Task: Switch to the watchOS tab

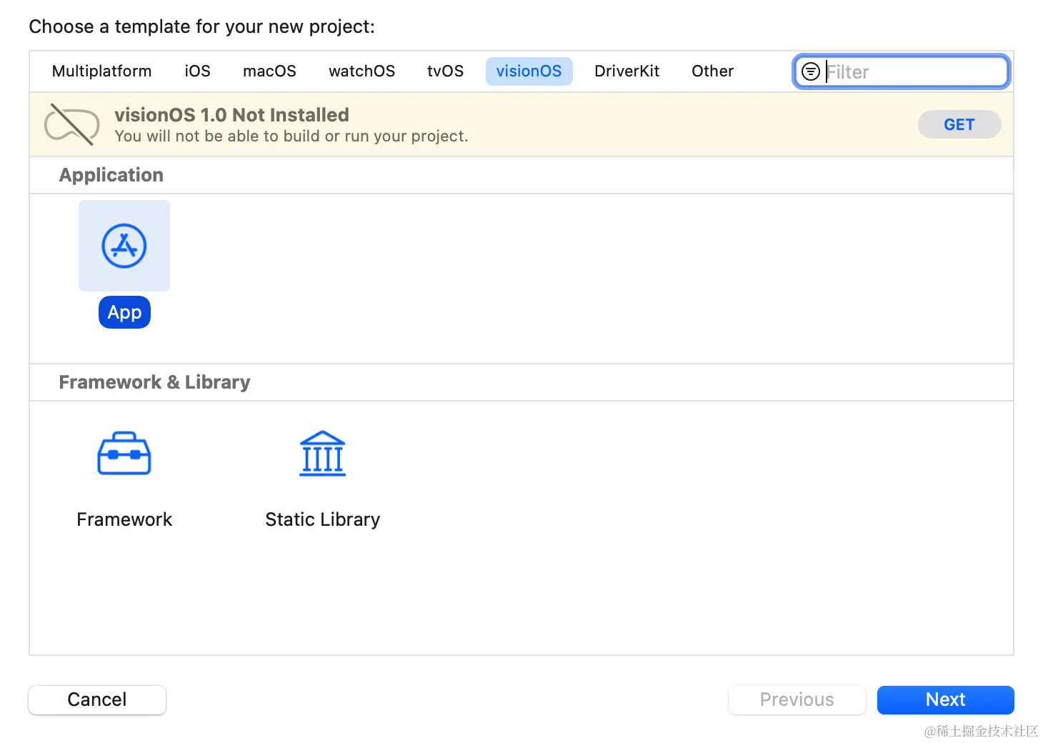Action: (x=361, y=71)
